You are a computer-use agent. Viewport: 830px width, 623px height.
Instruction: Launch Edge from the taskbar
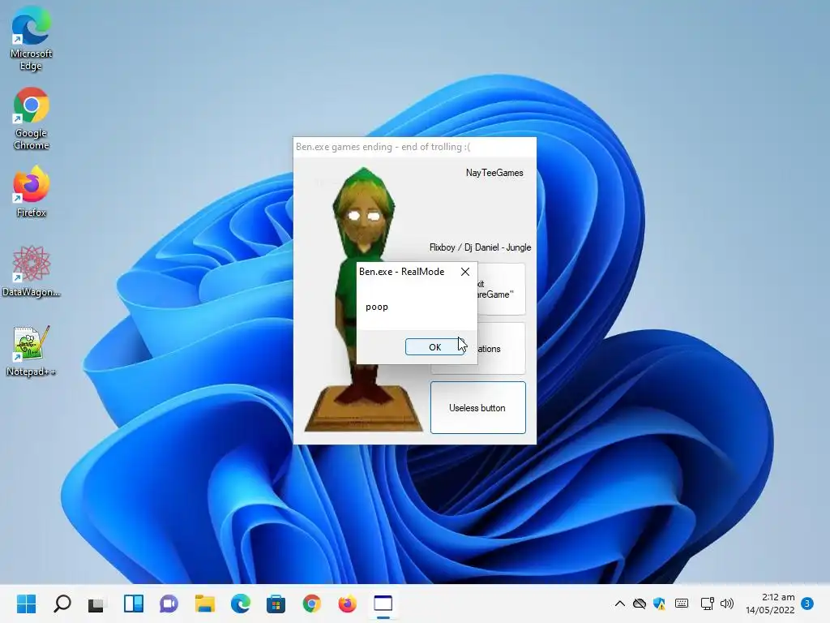click(240, 604)
